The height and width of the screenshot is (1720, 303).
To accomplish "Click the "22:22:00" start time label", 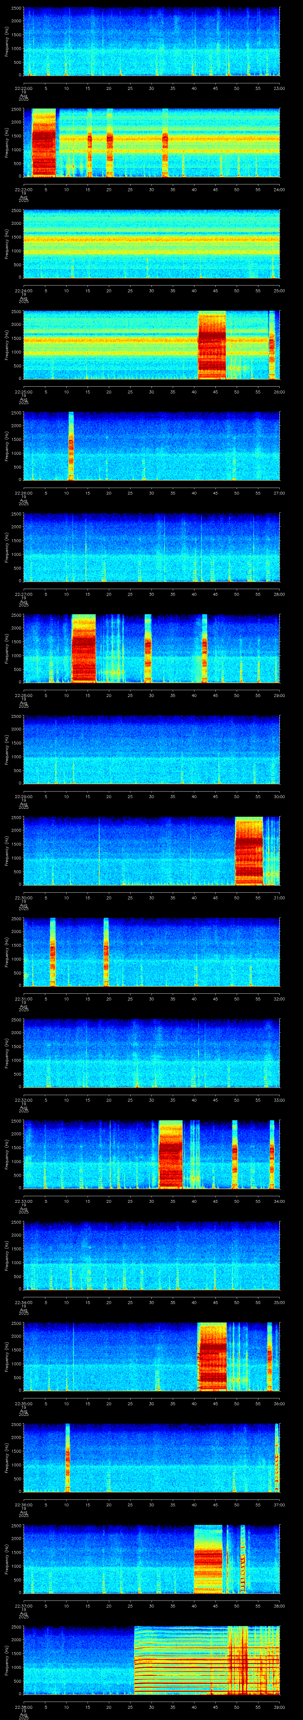I will pyautogui.click(x=23, y=88).
